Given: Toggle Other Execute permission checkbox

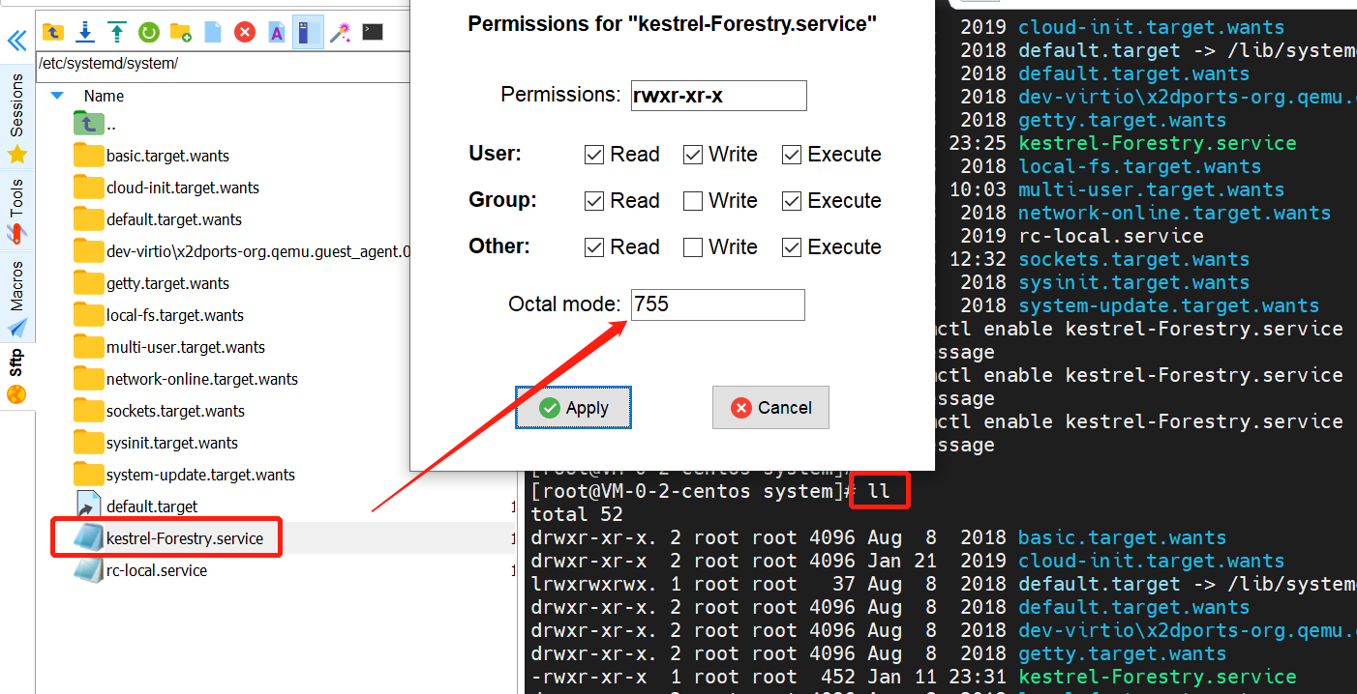Looking at the screenshot, I should (x=792, y=247).
